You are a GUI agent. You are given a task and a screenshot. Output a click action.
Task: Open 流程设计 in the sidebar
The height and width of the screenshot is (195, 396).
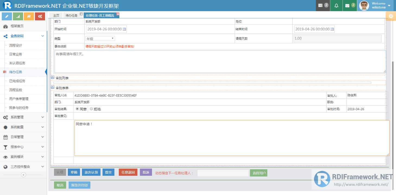pyautogui.click(x=15, y=45)
